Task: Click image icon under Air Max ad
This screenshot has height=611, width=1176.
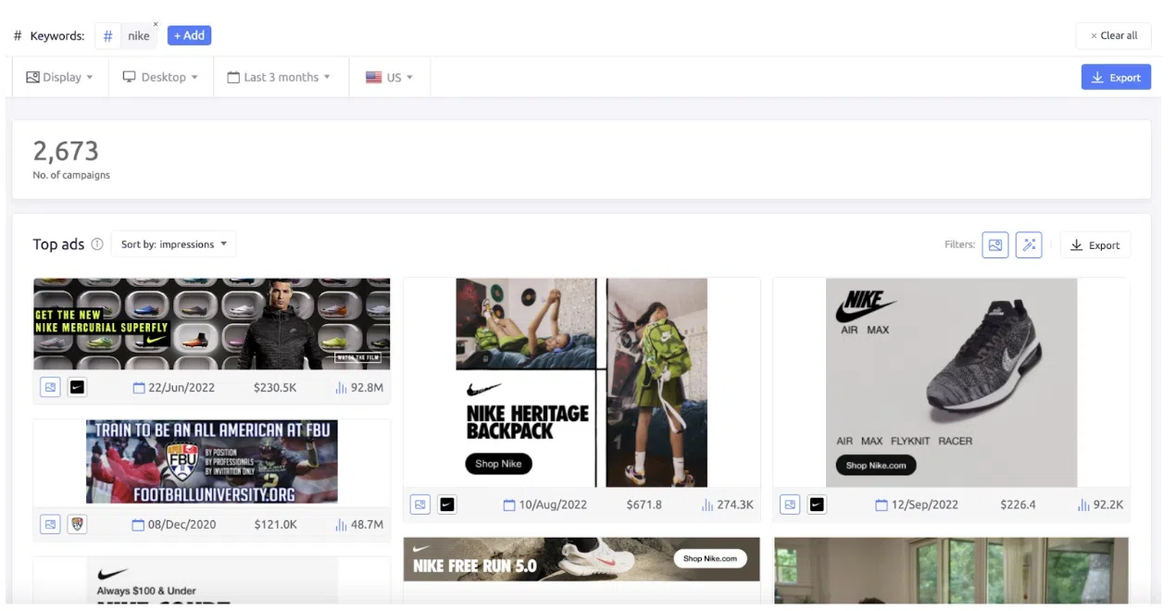Action: tap(790, 505)
